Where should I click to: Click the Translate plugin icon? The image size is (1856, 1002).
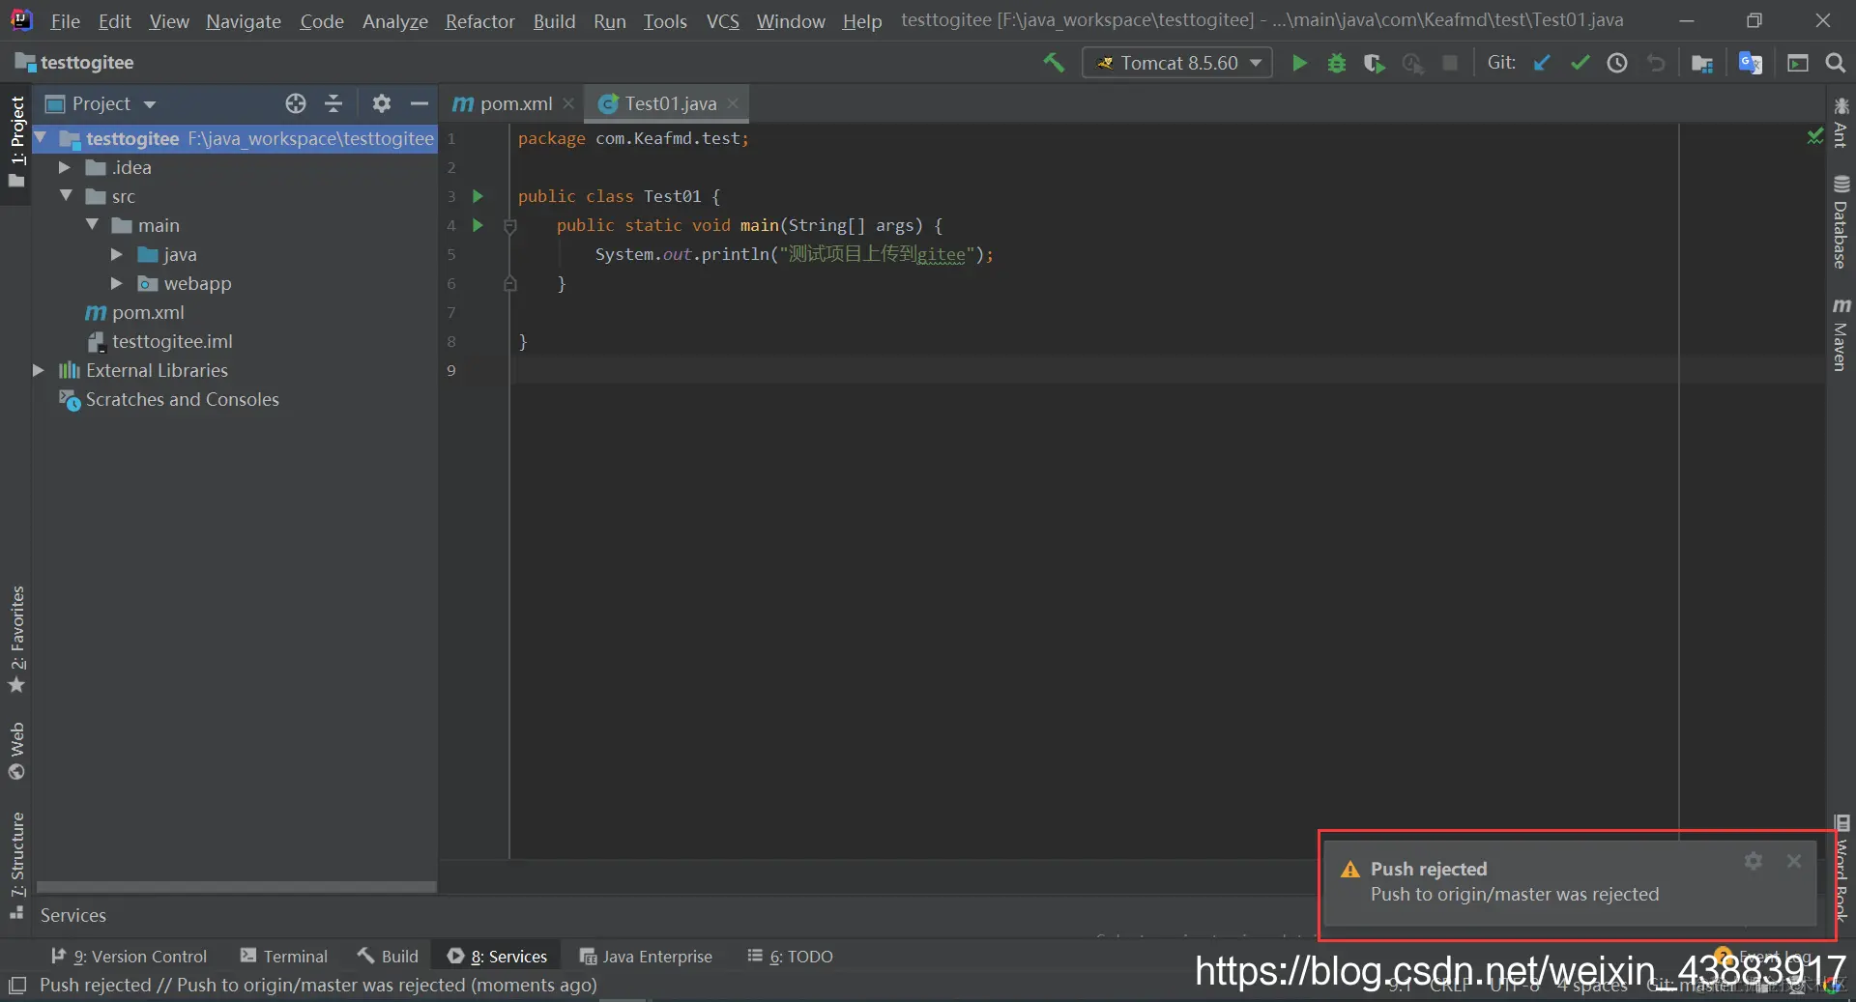click(x=1750, y=63)
